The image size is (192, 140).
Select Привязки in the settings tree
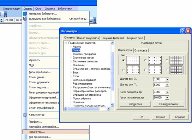tap(79, 102)
